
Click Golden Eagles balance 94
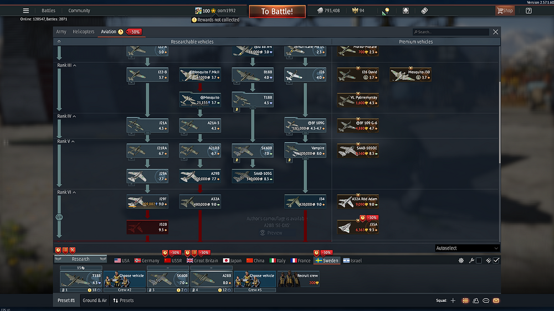(x=358, y=11)
